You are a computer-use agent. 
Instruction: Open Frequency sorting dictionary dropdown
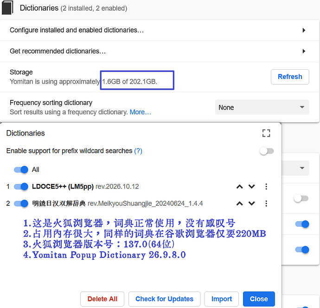click(x=262, y=107)
